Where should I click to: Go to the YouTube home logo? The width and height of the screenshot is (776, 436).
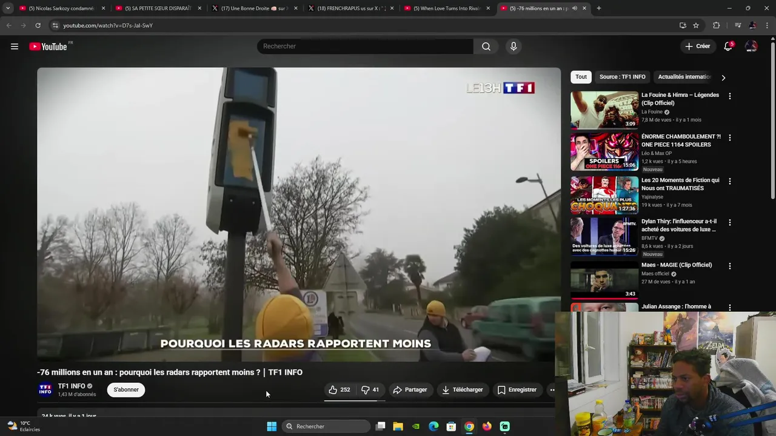[48, 47]
